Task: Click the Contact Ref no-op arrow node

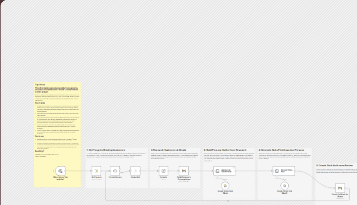Action: click(x=135, y=171)
